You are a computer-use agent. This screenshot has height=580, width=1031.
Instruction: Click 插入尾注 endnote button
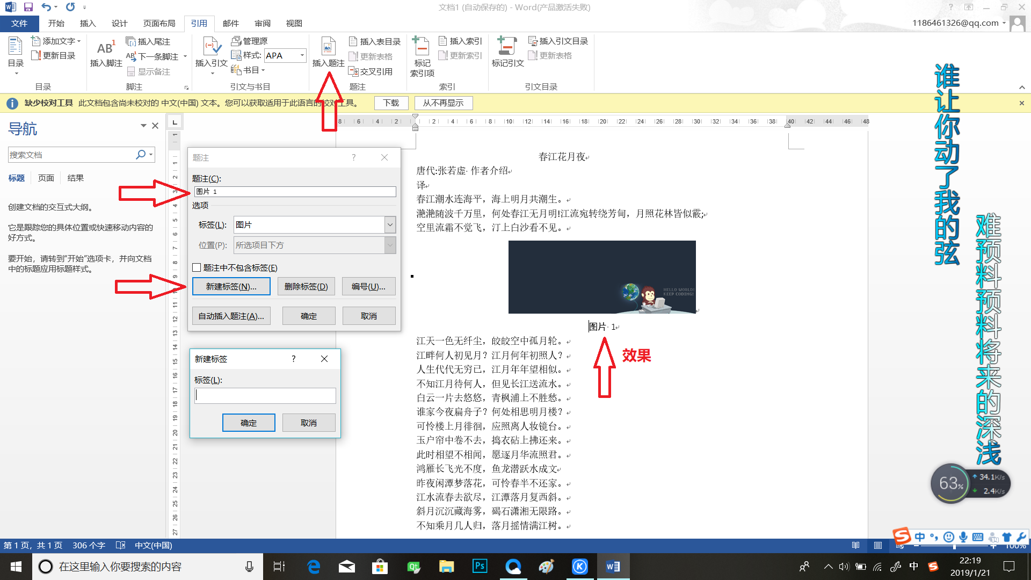click(148, 41)
